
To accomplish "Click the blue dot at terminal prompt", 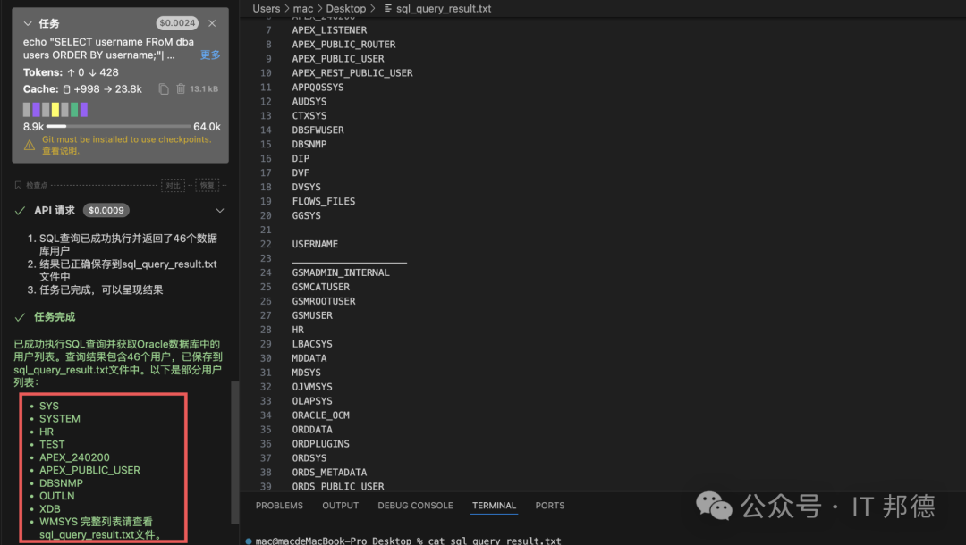I will pos(249,541).
